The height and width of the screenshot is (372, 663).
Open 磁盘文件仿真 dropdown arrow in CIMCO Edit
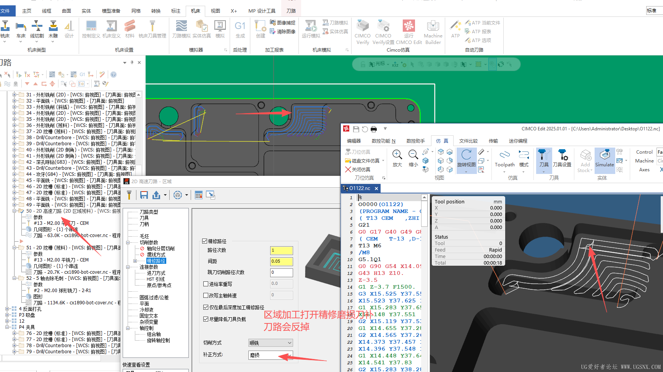[x=383, y=161]
